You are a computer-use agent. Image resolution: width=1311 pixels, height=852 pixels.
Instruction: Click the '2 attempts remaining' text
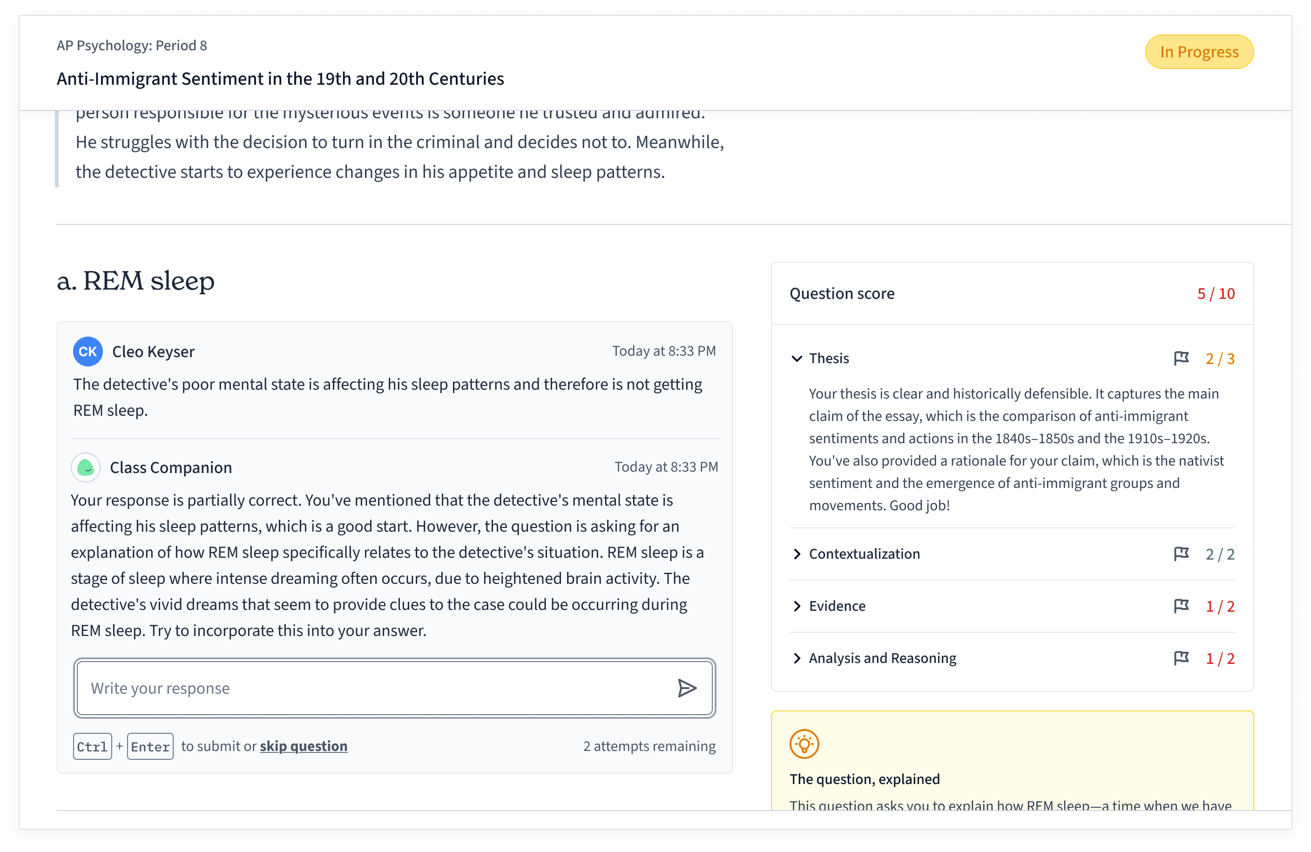click(649, 746)
